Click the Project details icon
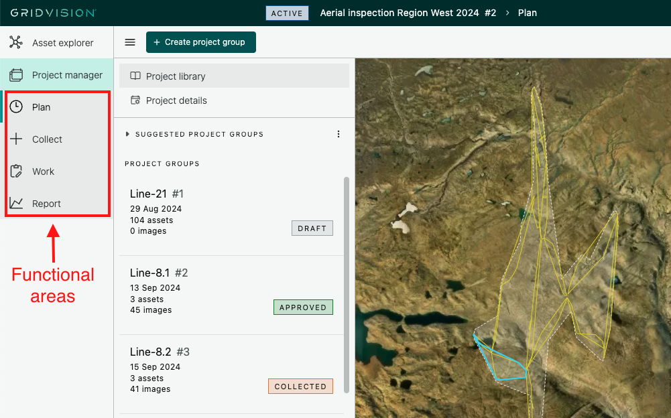This screenshot has height=418, width=671. [135, 100]
